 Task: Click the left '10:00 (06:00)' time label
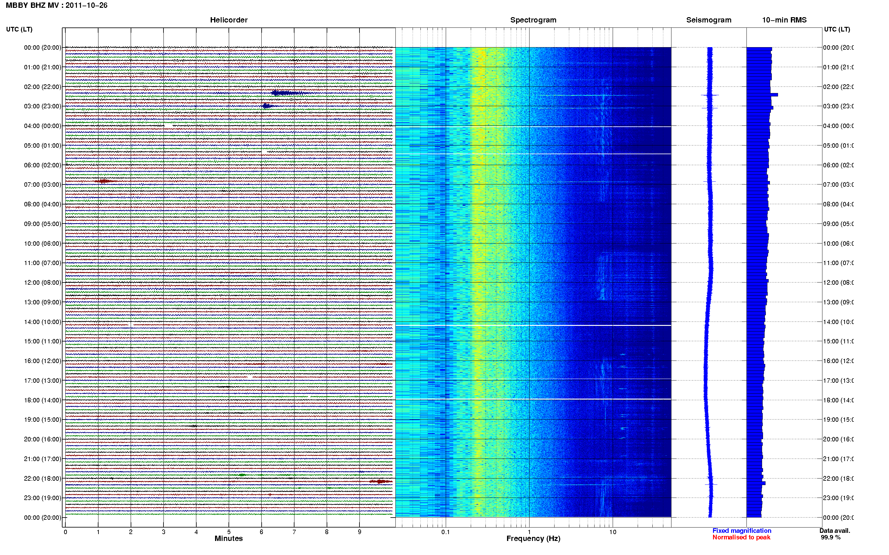pyautogui.click(x=43, y=243)
